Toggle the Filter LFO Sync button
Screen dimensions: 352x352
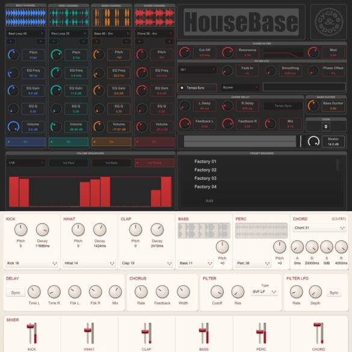334,292
